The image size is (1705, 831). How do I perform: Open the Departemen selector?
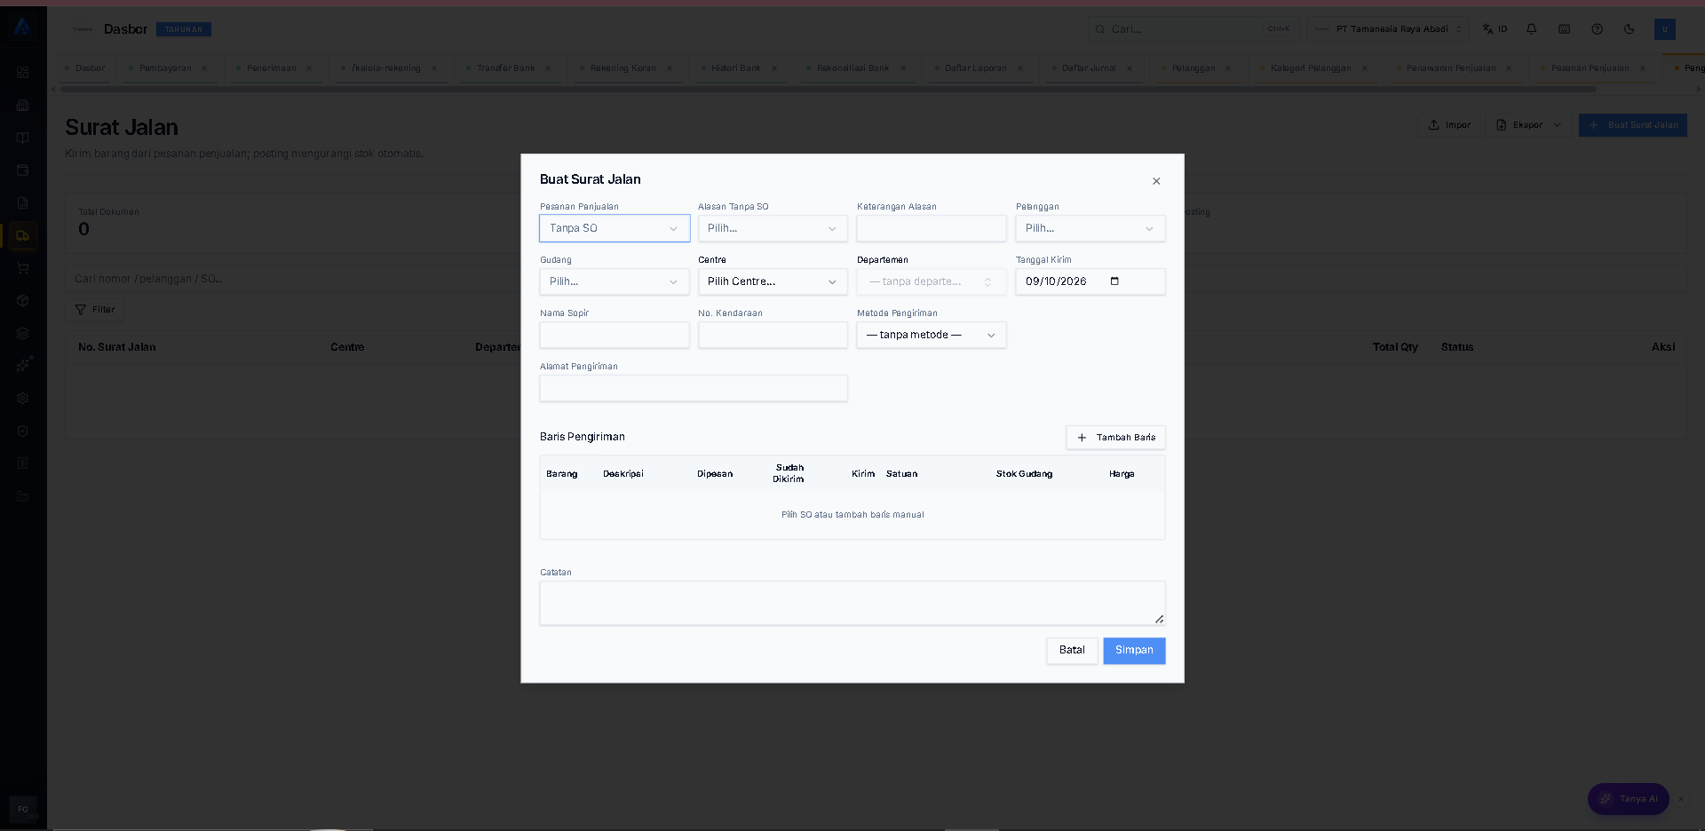click(x=932, y=281)
